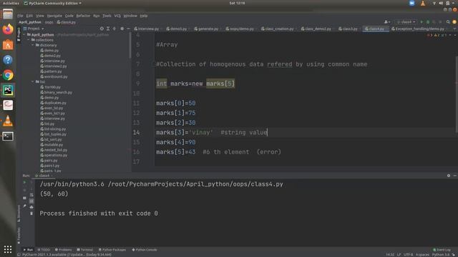Open Run panel settings gear

449,176
